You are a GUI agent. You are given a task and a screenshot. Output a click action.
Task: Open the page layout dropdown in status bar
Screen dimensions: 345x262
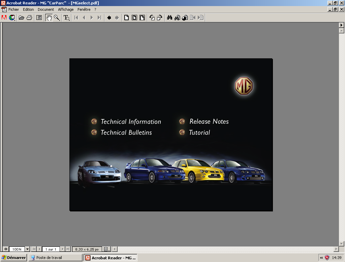click(107, 249)
